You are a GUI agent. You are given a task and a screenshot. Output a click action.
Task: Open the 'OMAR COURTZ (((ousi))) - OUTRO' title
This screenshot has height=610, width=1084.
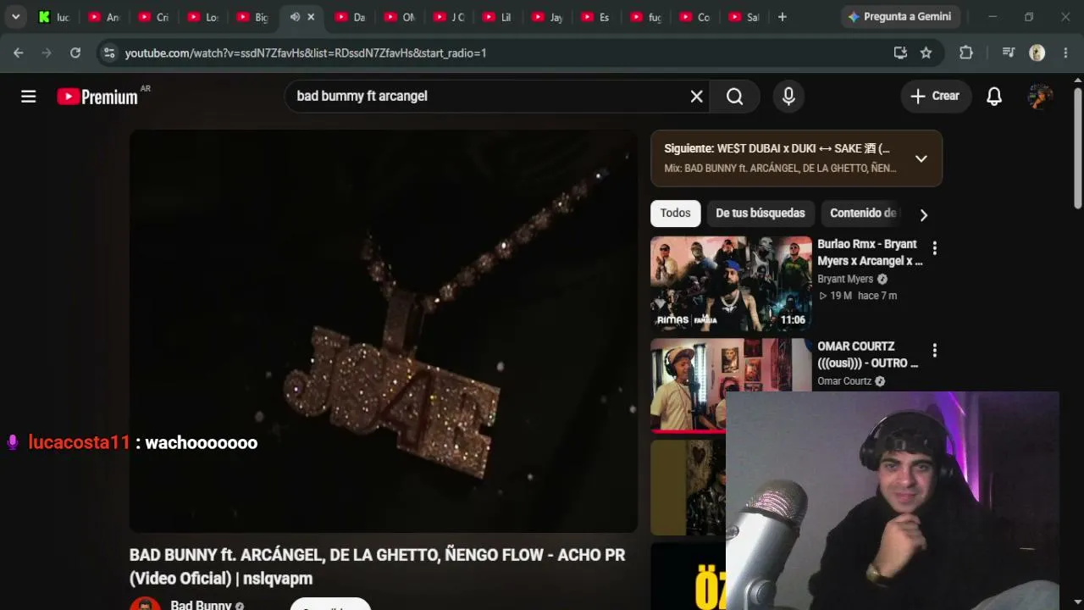(868, 355)
